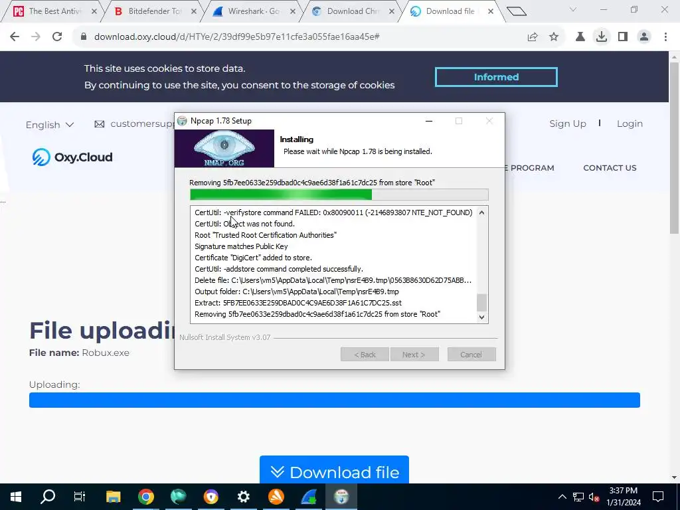Click the Oxy.Cloud logo
680x510 pixels.
(72, 157)
